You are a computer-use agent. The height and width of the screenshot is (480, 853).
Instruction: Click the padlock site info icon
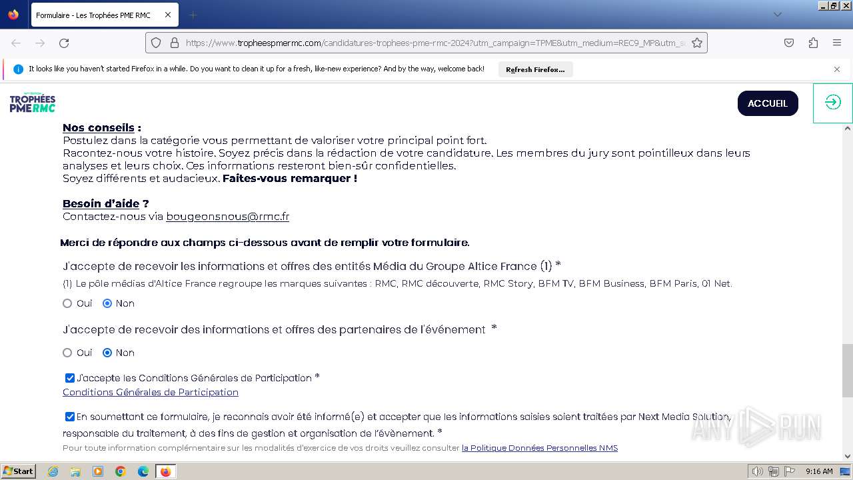(x=175, y=43)
